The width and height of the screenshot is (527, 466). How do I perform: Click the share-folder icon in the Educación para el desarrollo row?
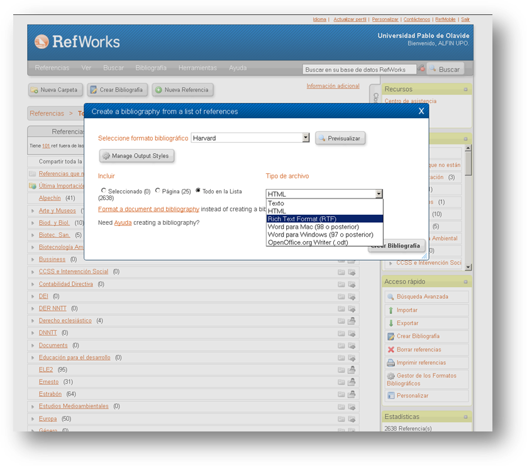coord(352,357)
